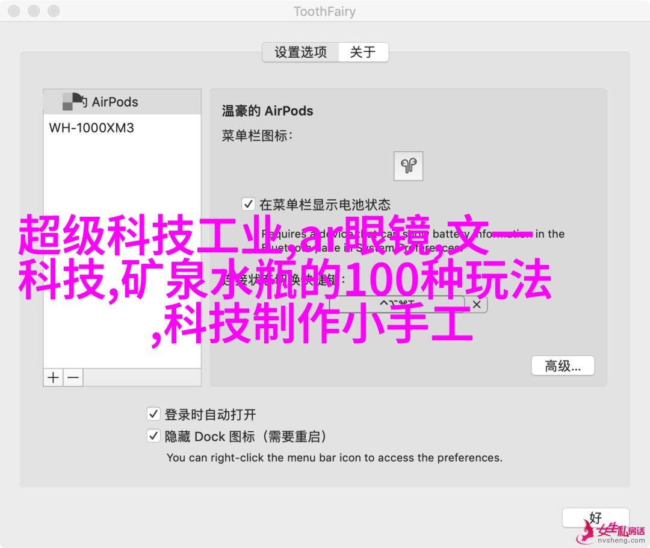
Task: Select WH-1000XM3 in device list
Action: (122, 128)
